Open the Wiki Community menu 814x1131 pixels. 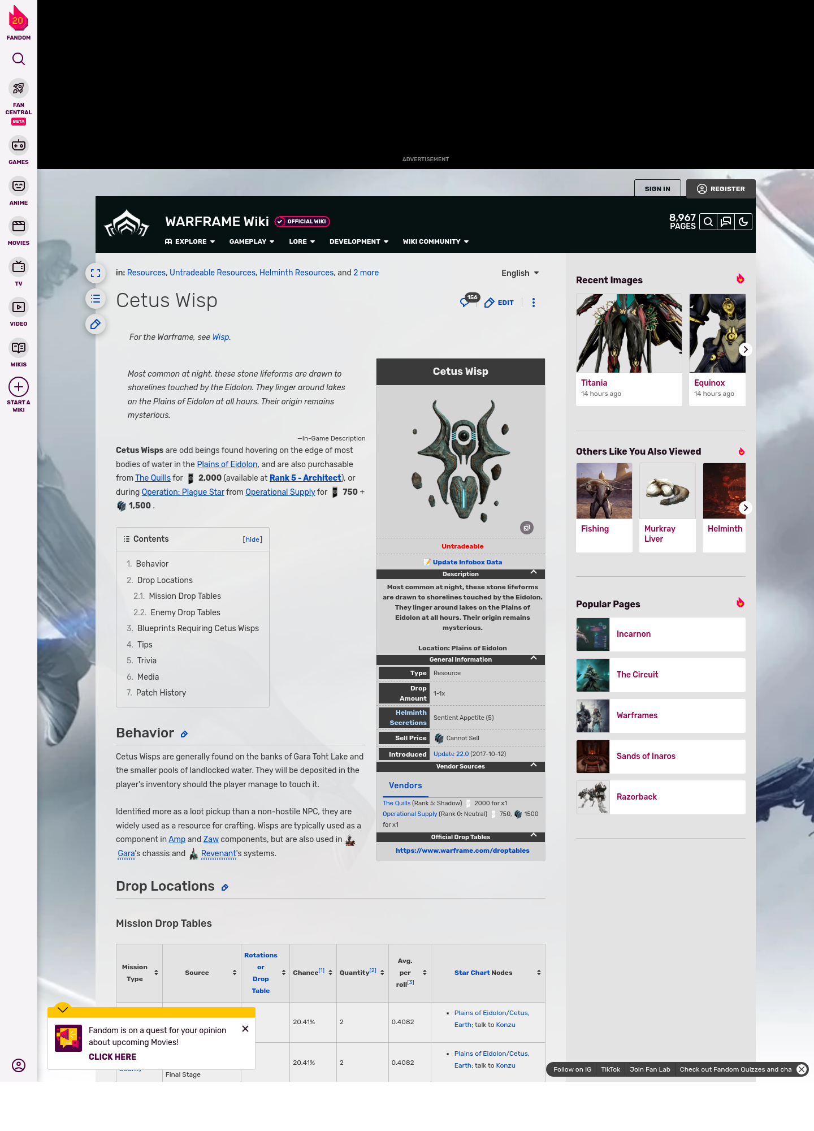pyautogui.click(x=436, y=241)
